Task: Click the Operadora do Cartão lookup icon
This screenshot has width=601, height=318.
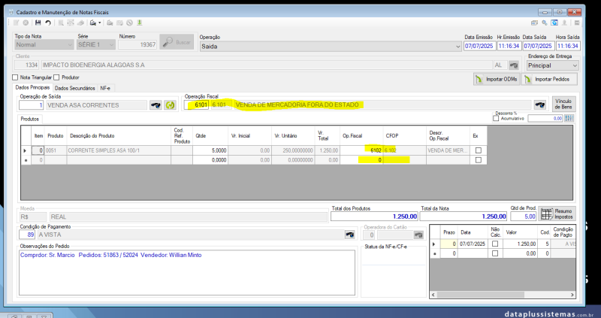Action: click(418, 235)
